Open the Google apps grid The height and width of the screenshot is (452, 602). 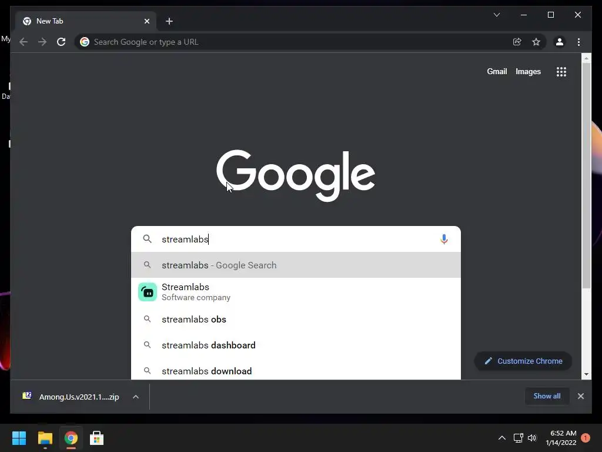coord(561,72)
